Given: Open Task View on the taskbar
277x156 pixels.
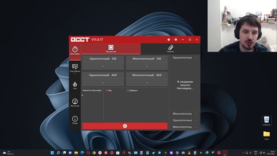Looking at the screenshot, I should tap(64, 153).
